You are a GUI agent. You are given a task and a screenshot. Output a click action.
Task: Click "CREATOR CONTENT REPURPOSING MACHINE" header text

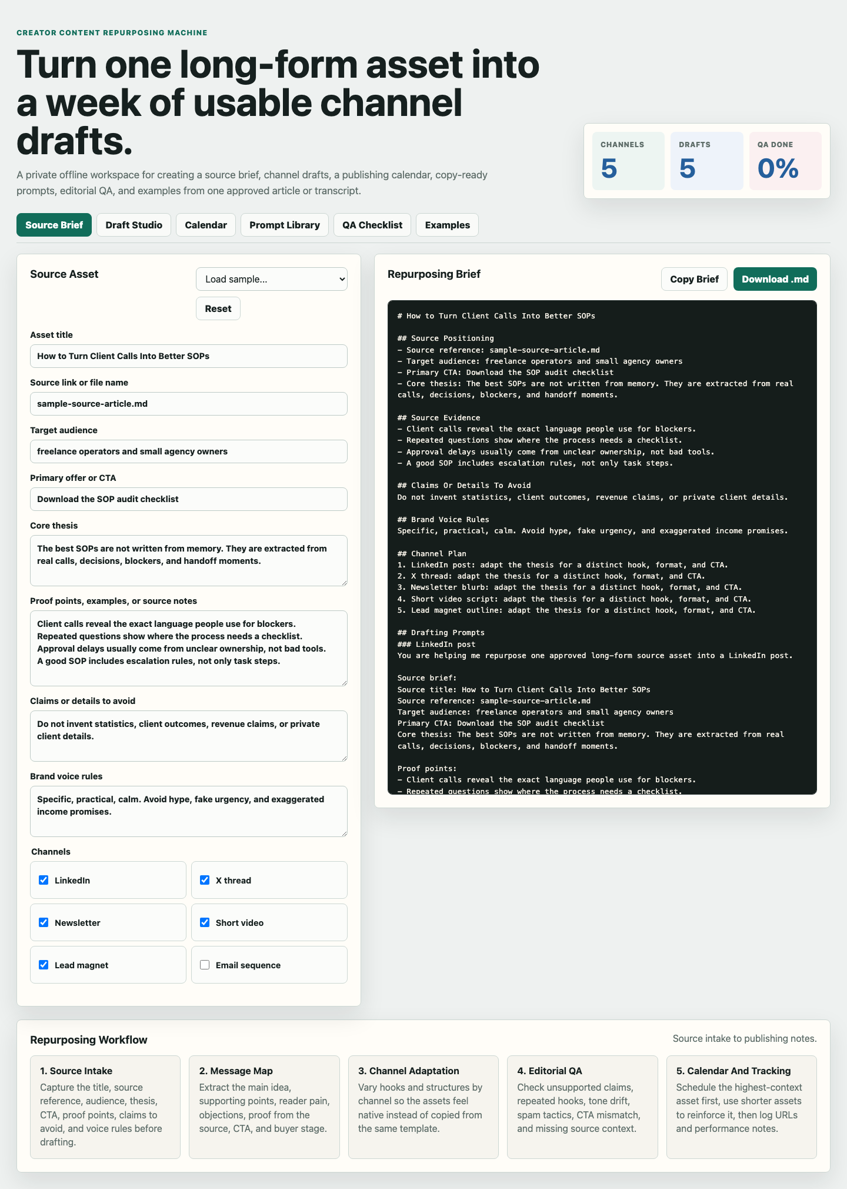(x=112, y=32)
